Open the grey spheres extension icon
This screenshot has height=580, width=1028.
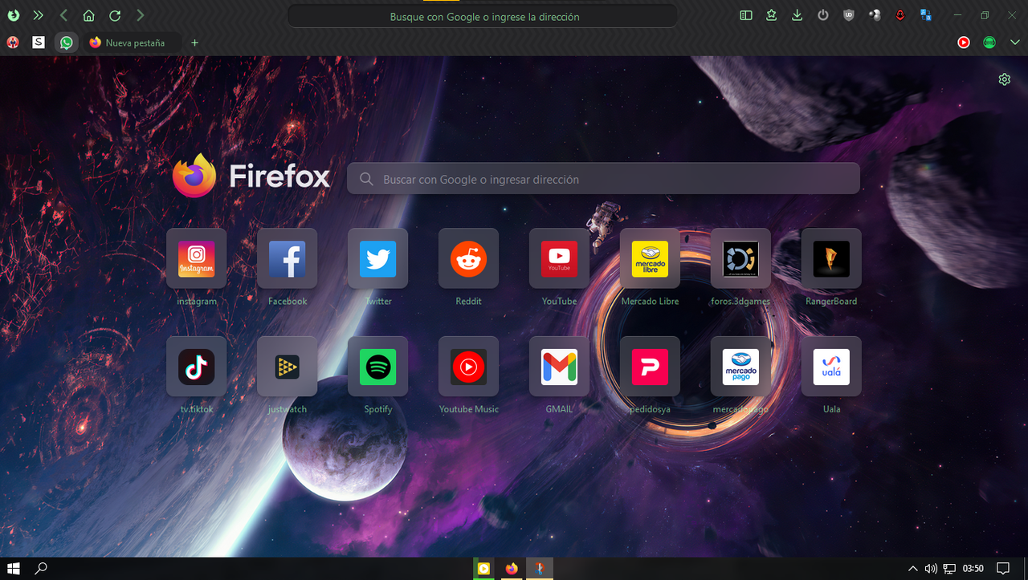[x=875, y=15]
